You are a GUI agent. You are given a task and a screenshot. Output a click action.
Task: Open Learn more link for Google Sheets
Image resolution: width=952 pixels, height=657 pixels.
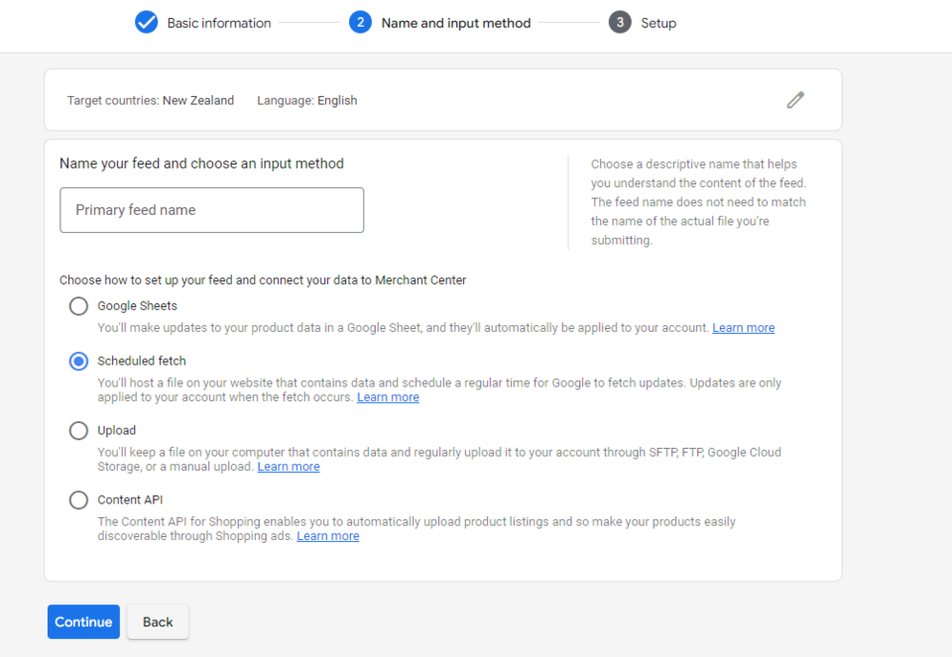pos(743,328)
